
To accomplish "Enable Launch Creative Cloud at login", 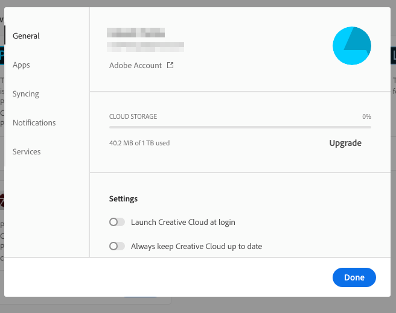I will (117, 222).
